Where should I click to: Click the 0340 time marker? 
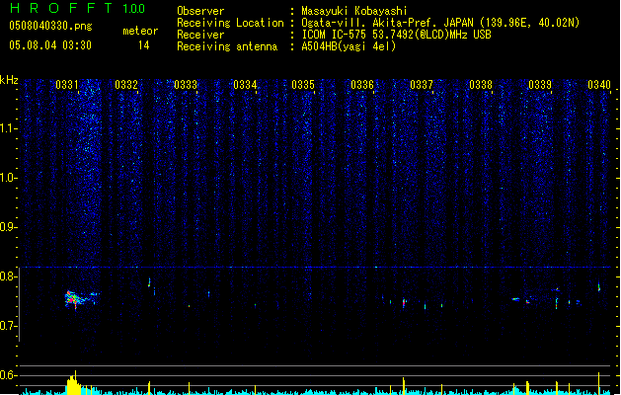pyautogui.click(x=599, y=85)
